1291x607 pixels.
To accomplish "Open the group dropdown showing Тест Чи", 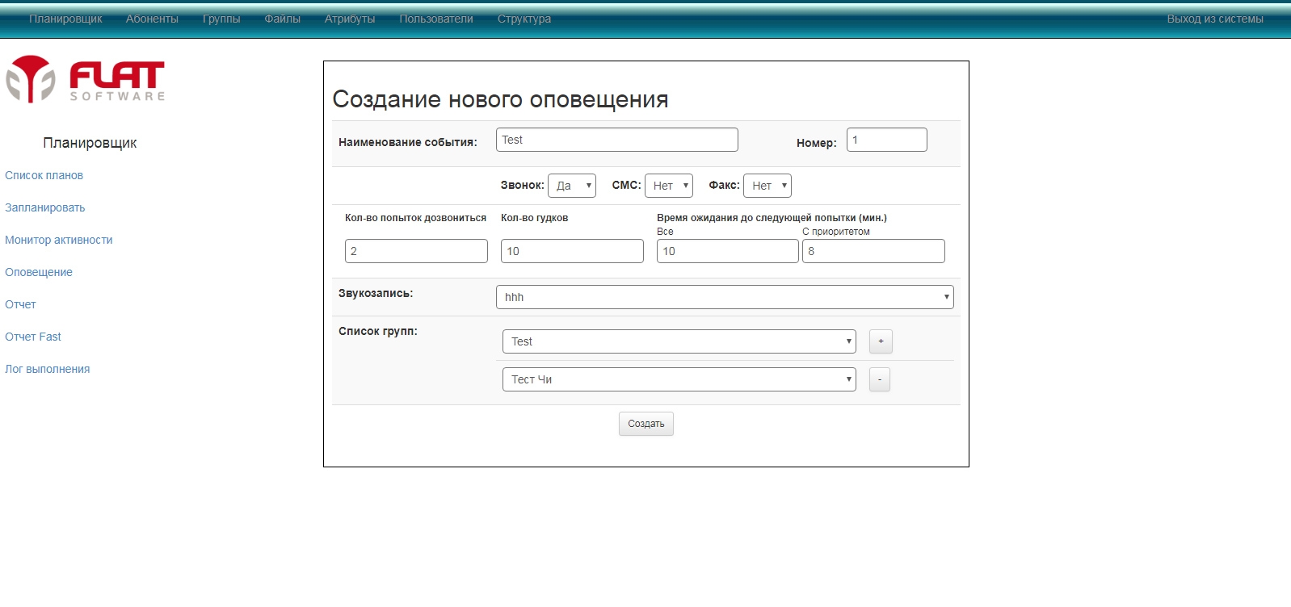I will (679, 379).
